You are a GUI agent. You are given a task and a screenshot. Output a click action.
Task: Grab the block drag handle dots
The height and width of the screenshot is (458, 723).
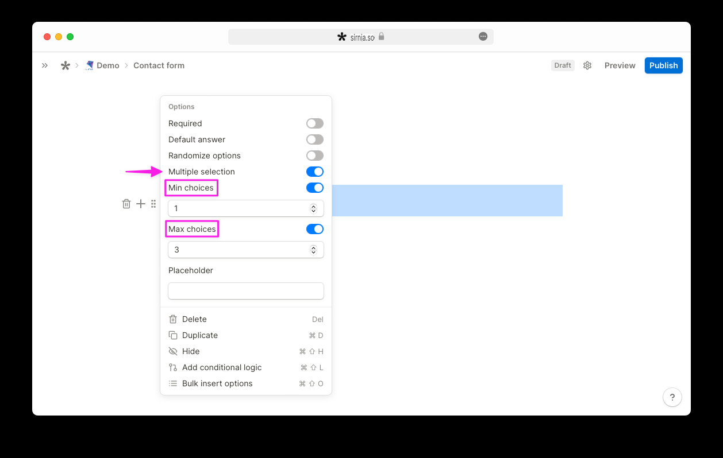pos(153,204)
